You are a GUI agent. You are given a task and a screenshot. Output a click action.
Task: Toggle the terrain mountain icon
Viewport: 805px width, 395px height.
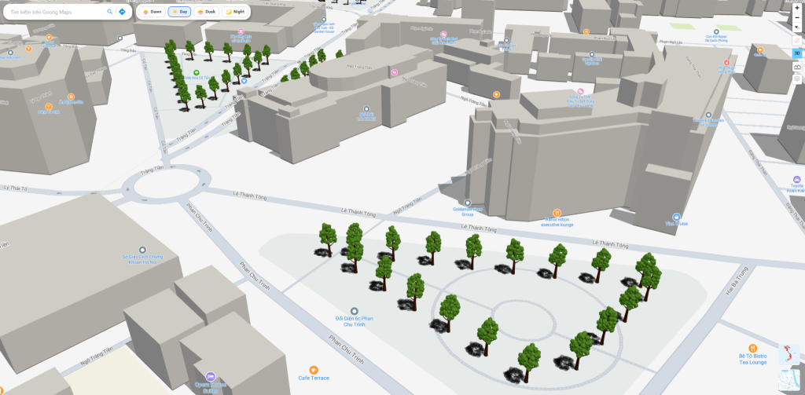[796, 66]
